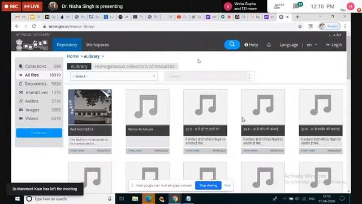The height and width of the screenshot is (204, 362).
Task: Expand the 'en' language dropdown
Action: pyautogui.click(x=312, y=45)
